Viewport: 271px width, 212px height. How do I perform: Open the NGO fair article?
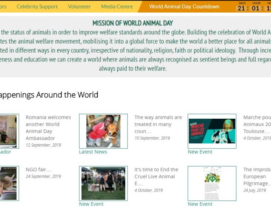click(39, 170)
